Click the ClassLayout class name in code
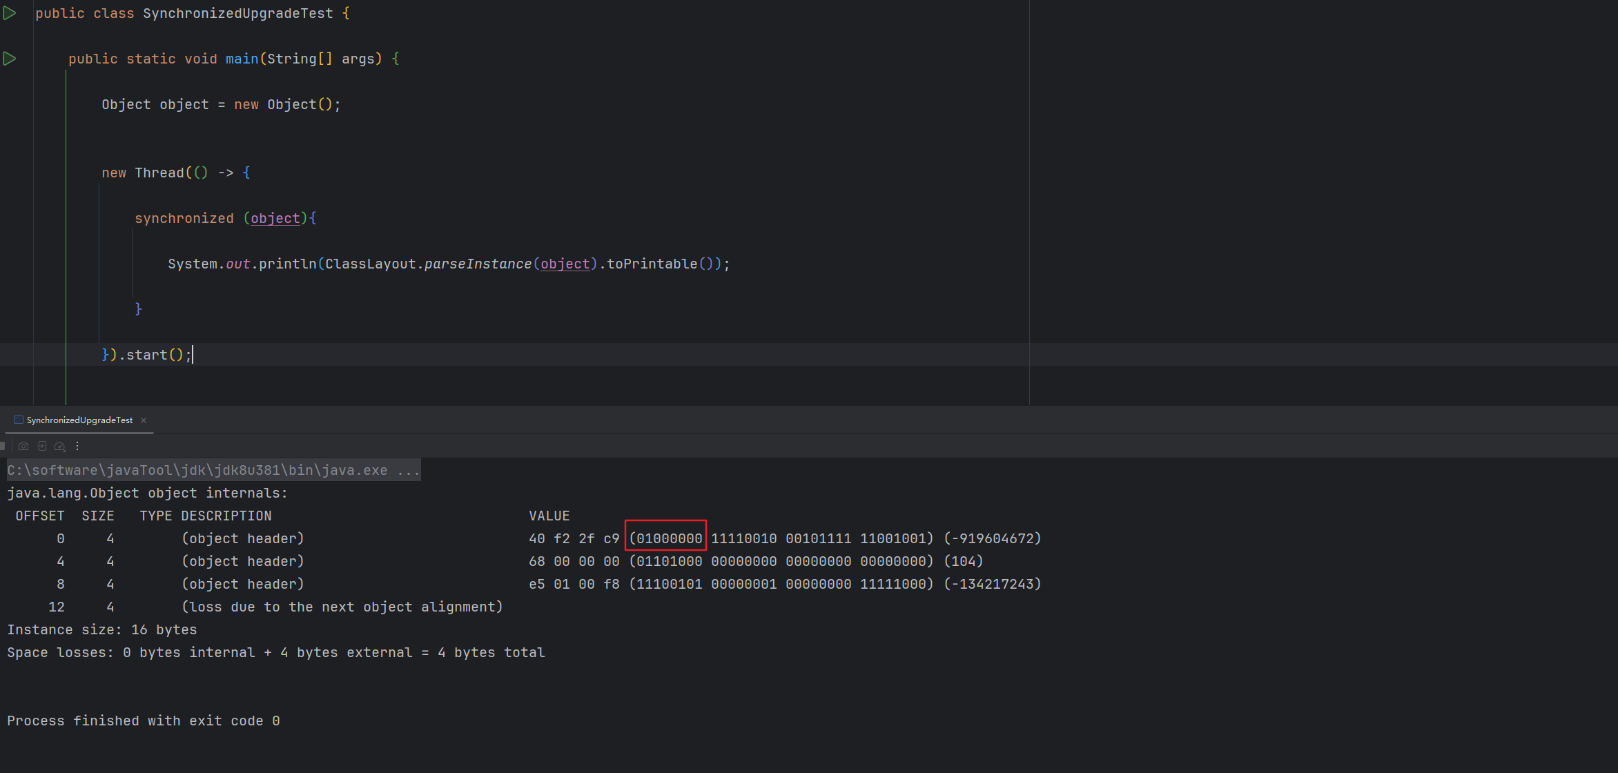The image size is (1618, 773). point(370,264)
